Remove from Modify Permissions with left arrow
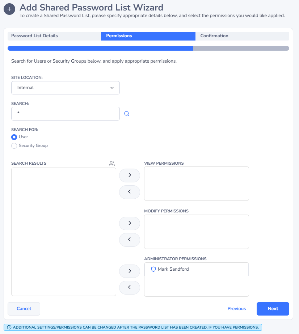 coord(130,240)
